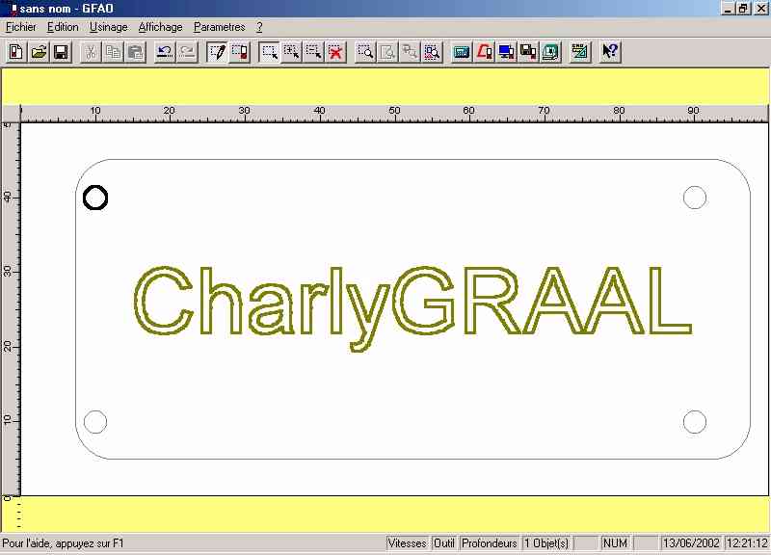Undo the last action
Screen dimensions: 771x555
pyautogui.click(x=165, y=52)
